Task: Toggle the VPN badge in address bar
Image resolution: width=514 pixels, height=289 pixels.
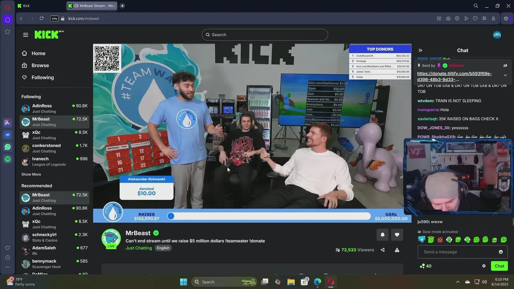Action: [x=54, y=18]
